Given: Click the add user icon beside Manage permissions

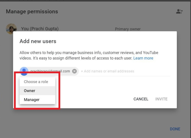Looking at the screenshot, I should pos(179,11).
